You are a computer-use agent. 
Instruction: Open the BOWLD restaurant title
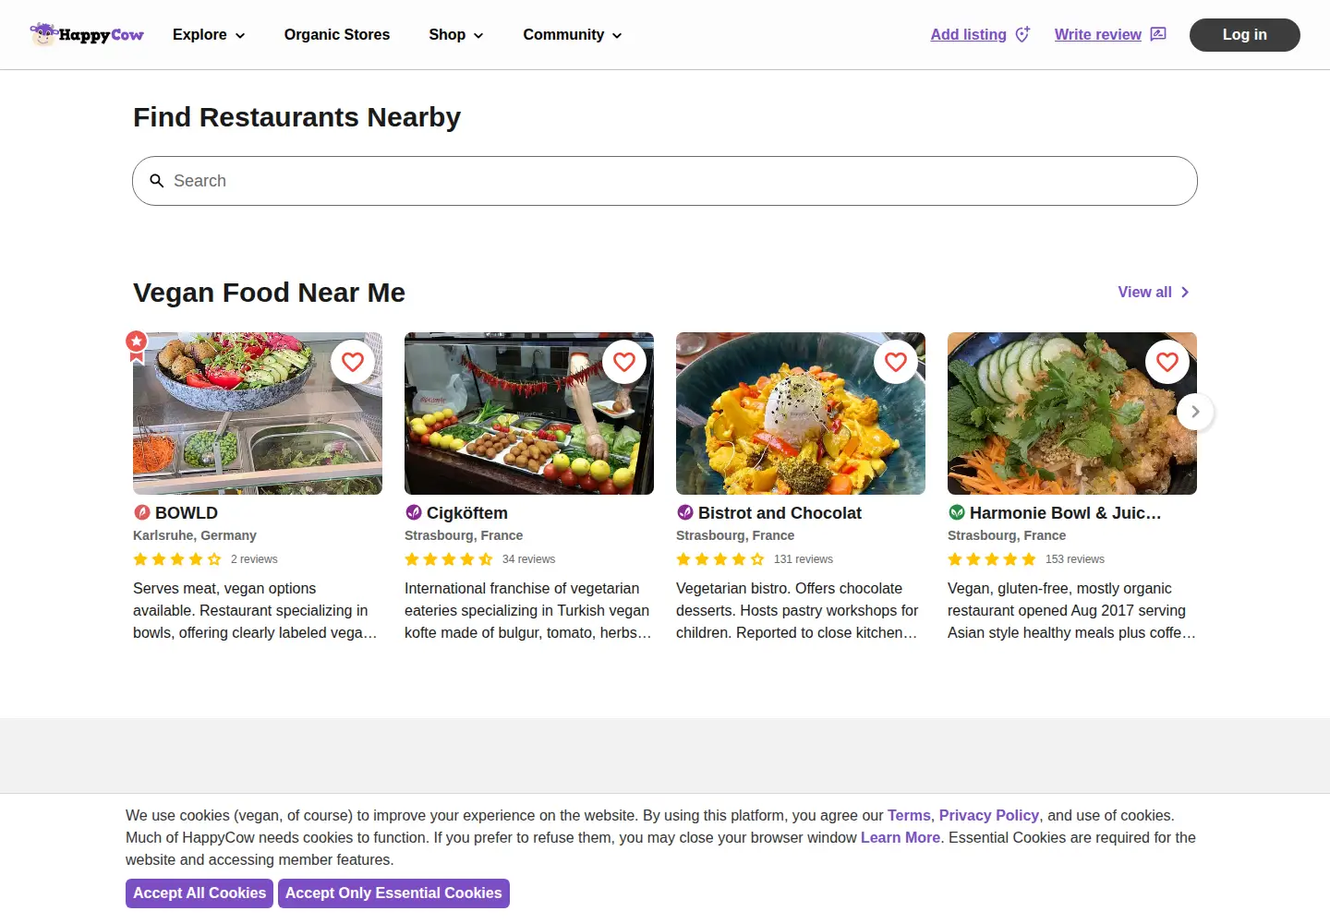pyautogui.click(x=187, y=513)
